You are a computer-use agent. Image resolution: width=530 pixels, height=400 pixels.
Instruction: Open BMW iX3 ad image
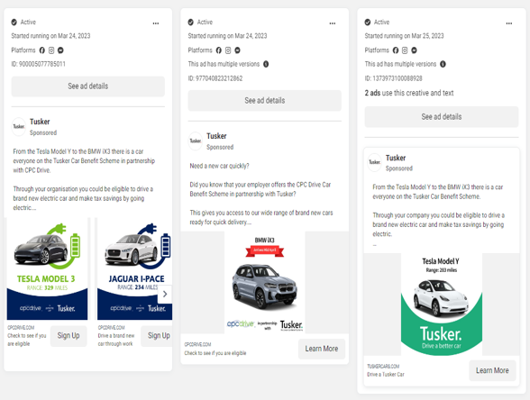point(265,283)
